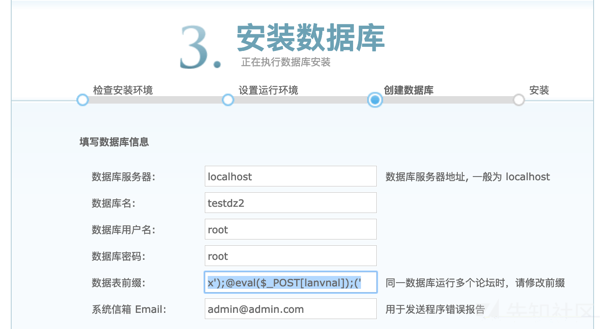Screen dimensions: 604x329
Task: Focus the 数据库用户名 input field
Action: point(290,229)
